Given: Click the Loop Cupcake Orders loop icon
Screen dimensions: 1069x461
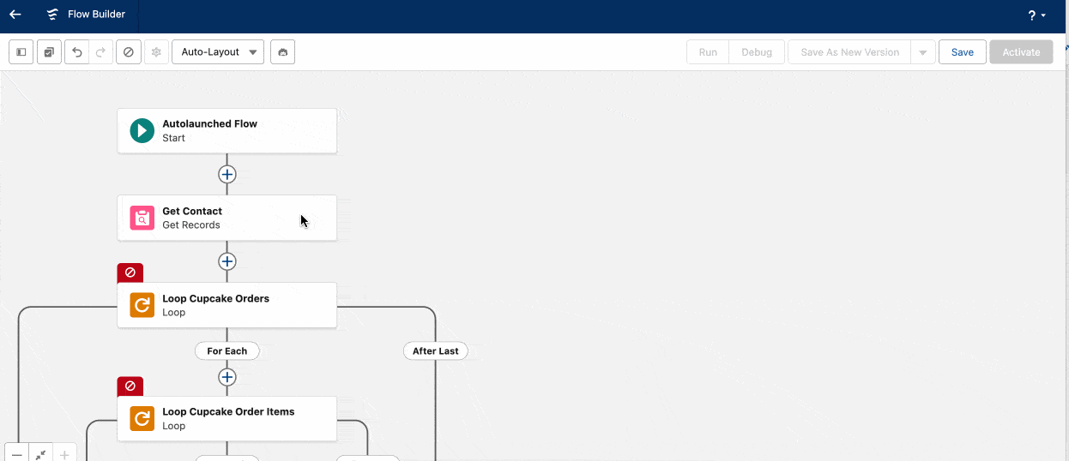Looking at the screenshot, I should point(142,306).
